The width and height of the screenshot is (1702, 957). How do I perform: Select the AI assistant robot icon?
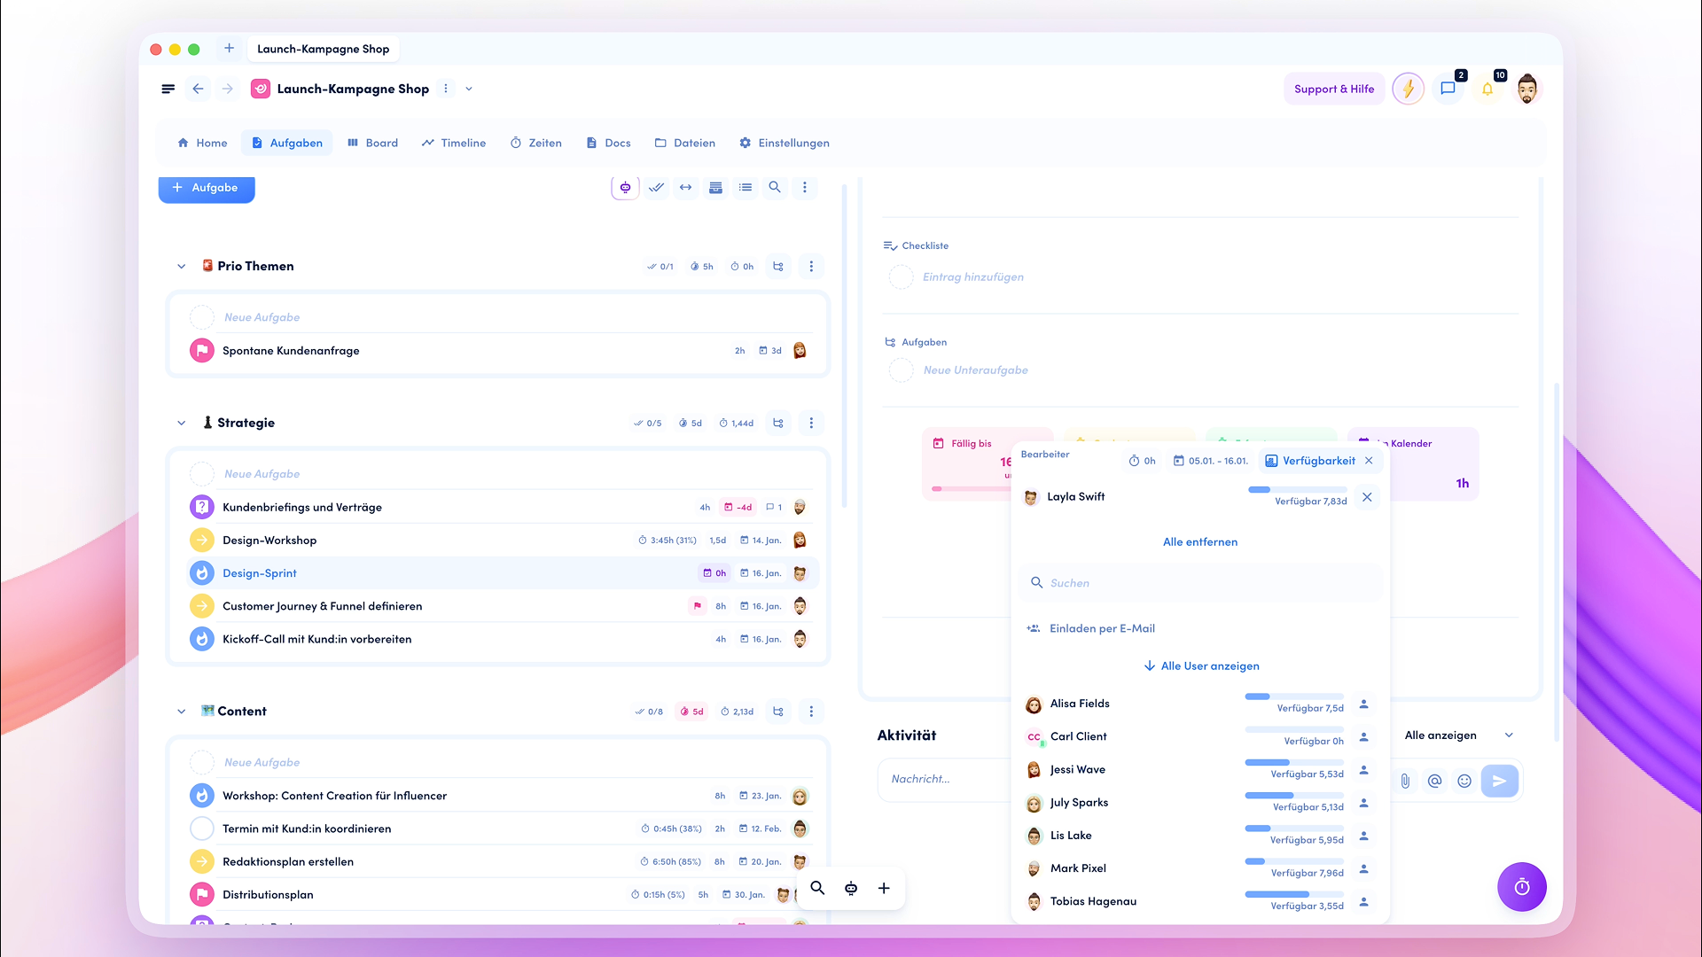(x=625, y=187)
